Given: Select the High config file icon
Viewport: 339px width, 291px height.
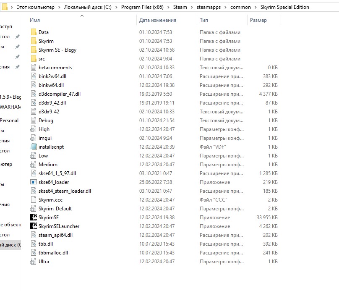Looking at the screenshot, I should coord(33,129).
